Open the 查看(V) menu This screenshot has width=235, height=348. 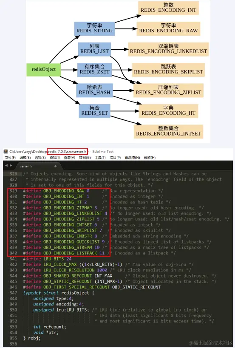click(69, 158)
